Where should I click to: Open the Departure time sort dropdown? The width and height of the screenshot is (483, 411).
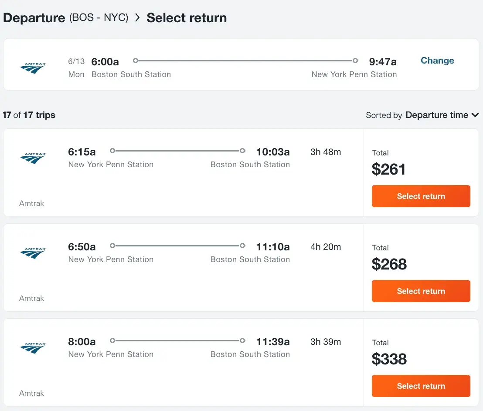[x=442, y=115]
